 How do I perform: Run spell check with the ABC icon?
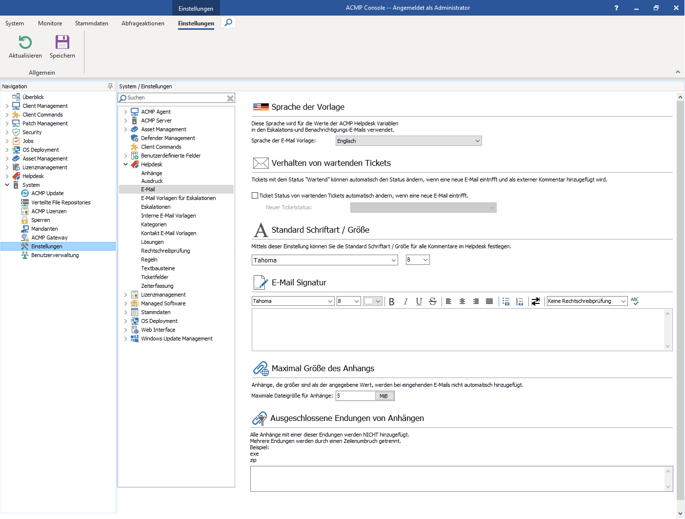coord(635,301)
